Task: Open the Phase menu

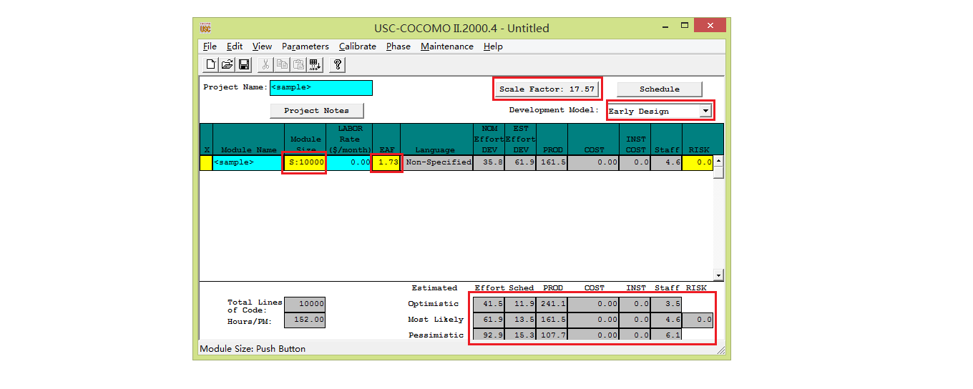Action: 399,46
